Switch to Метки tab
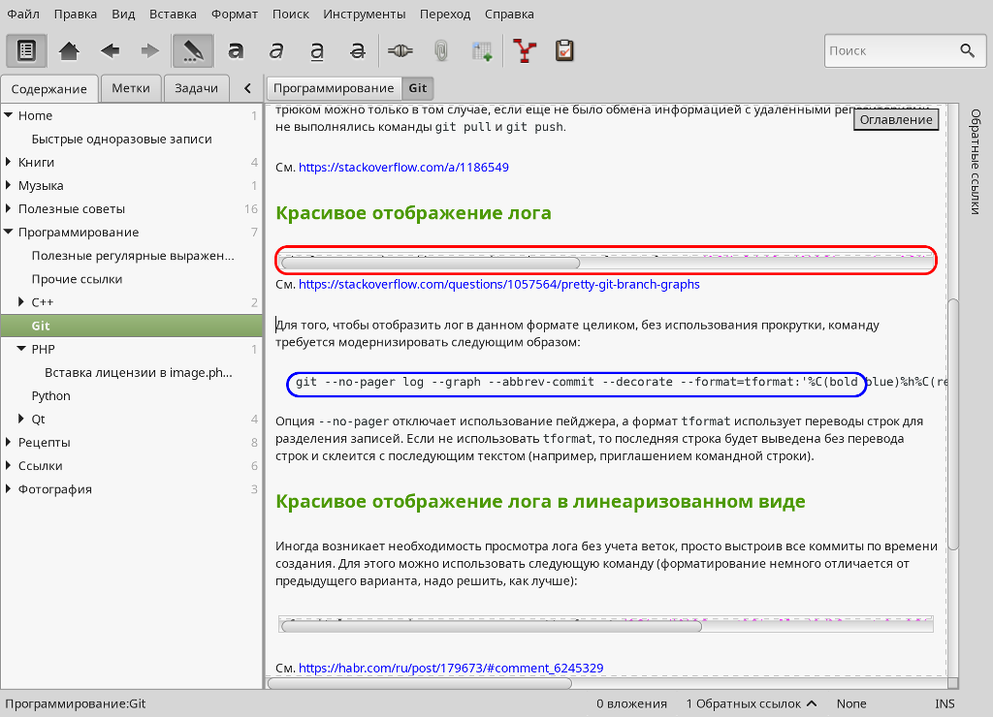 point(131,88)
